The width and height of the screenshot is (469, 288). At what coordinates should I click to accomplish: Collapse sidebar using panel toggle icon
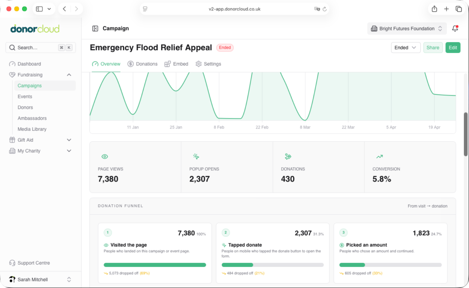(95, 28)
